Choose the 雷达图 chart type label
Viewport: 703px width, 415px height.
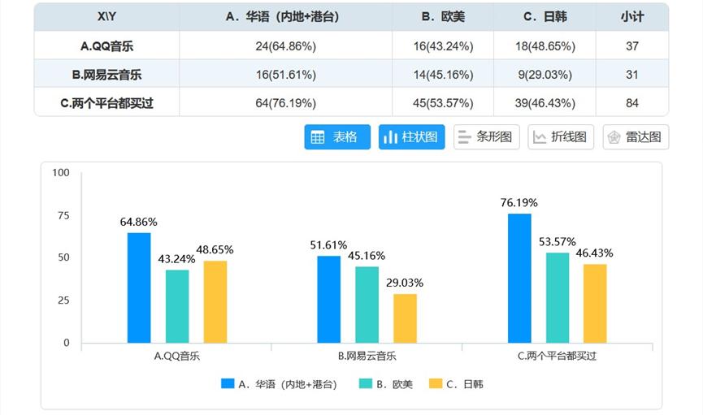click(644, 136)
